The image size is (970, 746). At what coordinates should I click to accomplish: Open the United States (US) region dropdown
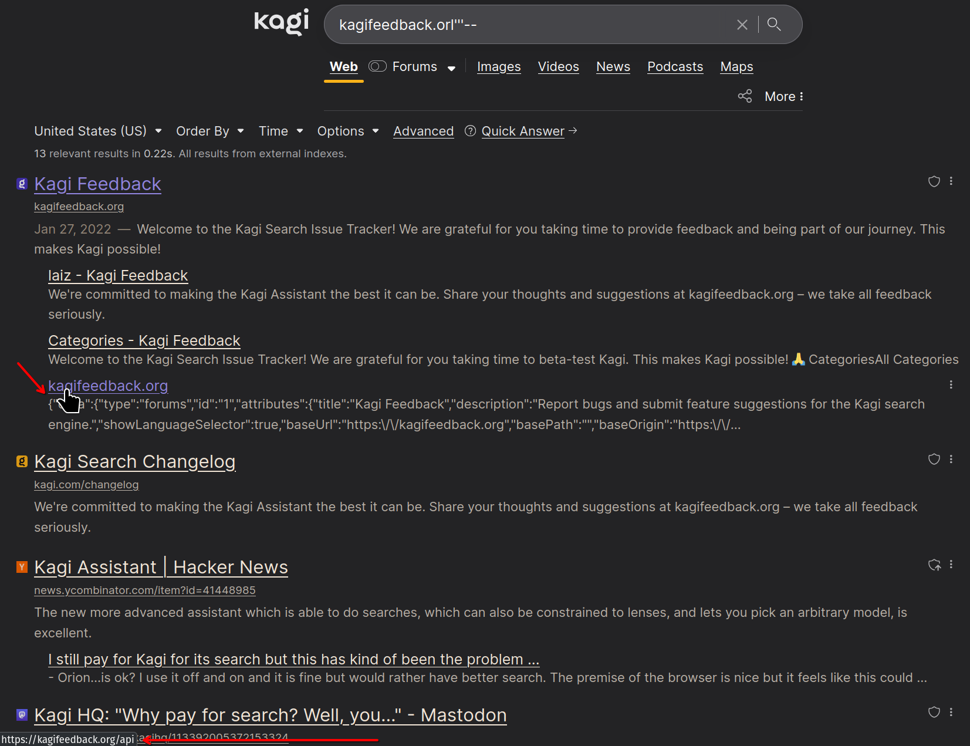pos(97,131)
